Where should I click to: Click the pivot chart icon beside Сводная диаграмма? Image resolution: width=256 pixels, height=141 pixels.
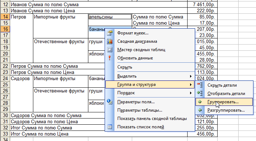click(x=110, y=41)
